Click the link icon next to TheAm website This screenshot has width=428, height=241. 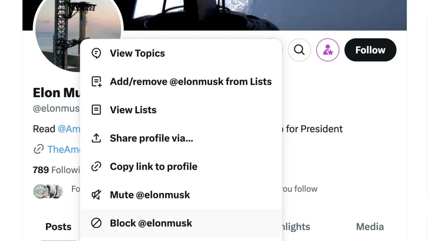pyautogui.click(x=38, y=149)
